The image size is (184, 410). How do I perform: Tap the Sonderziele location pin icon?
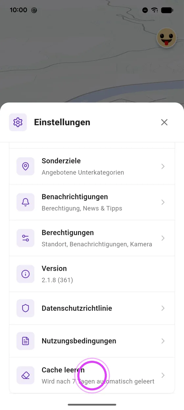pos(25,166)
